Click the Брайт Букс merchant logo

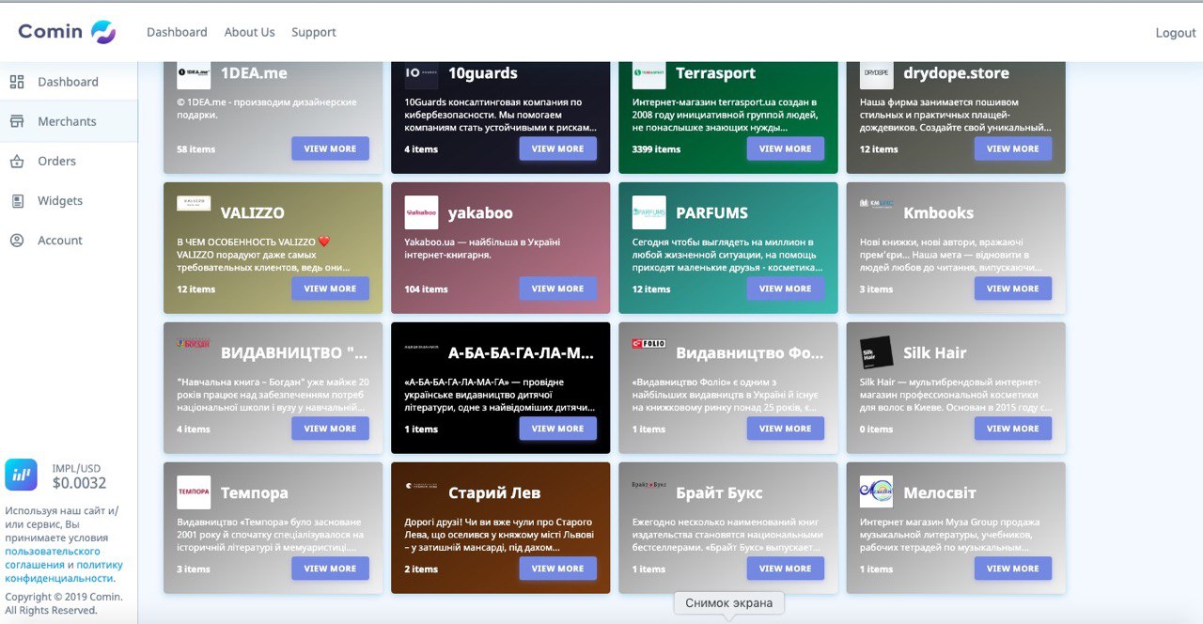648,484
